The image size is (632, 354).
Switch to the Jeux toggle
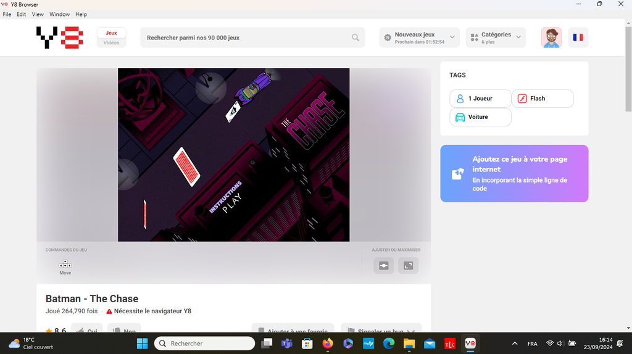point(111,33)
